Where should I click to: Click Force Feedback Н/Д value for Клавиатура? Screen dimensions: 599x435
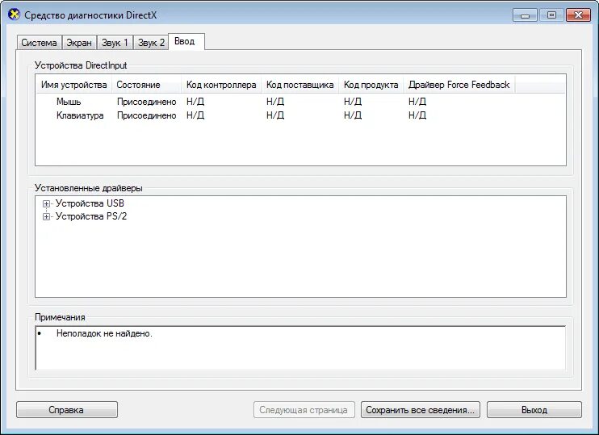click(417, 115)
